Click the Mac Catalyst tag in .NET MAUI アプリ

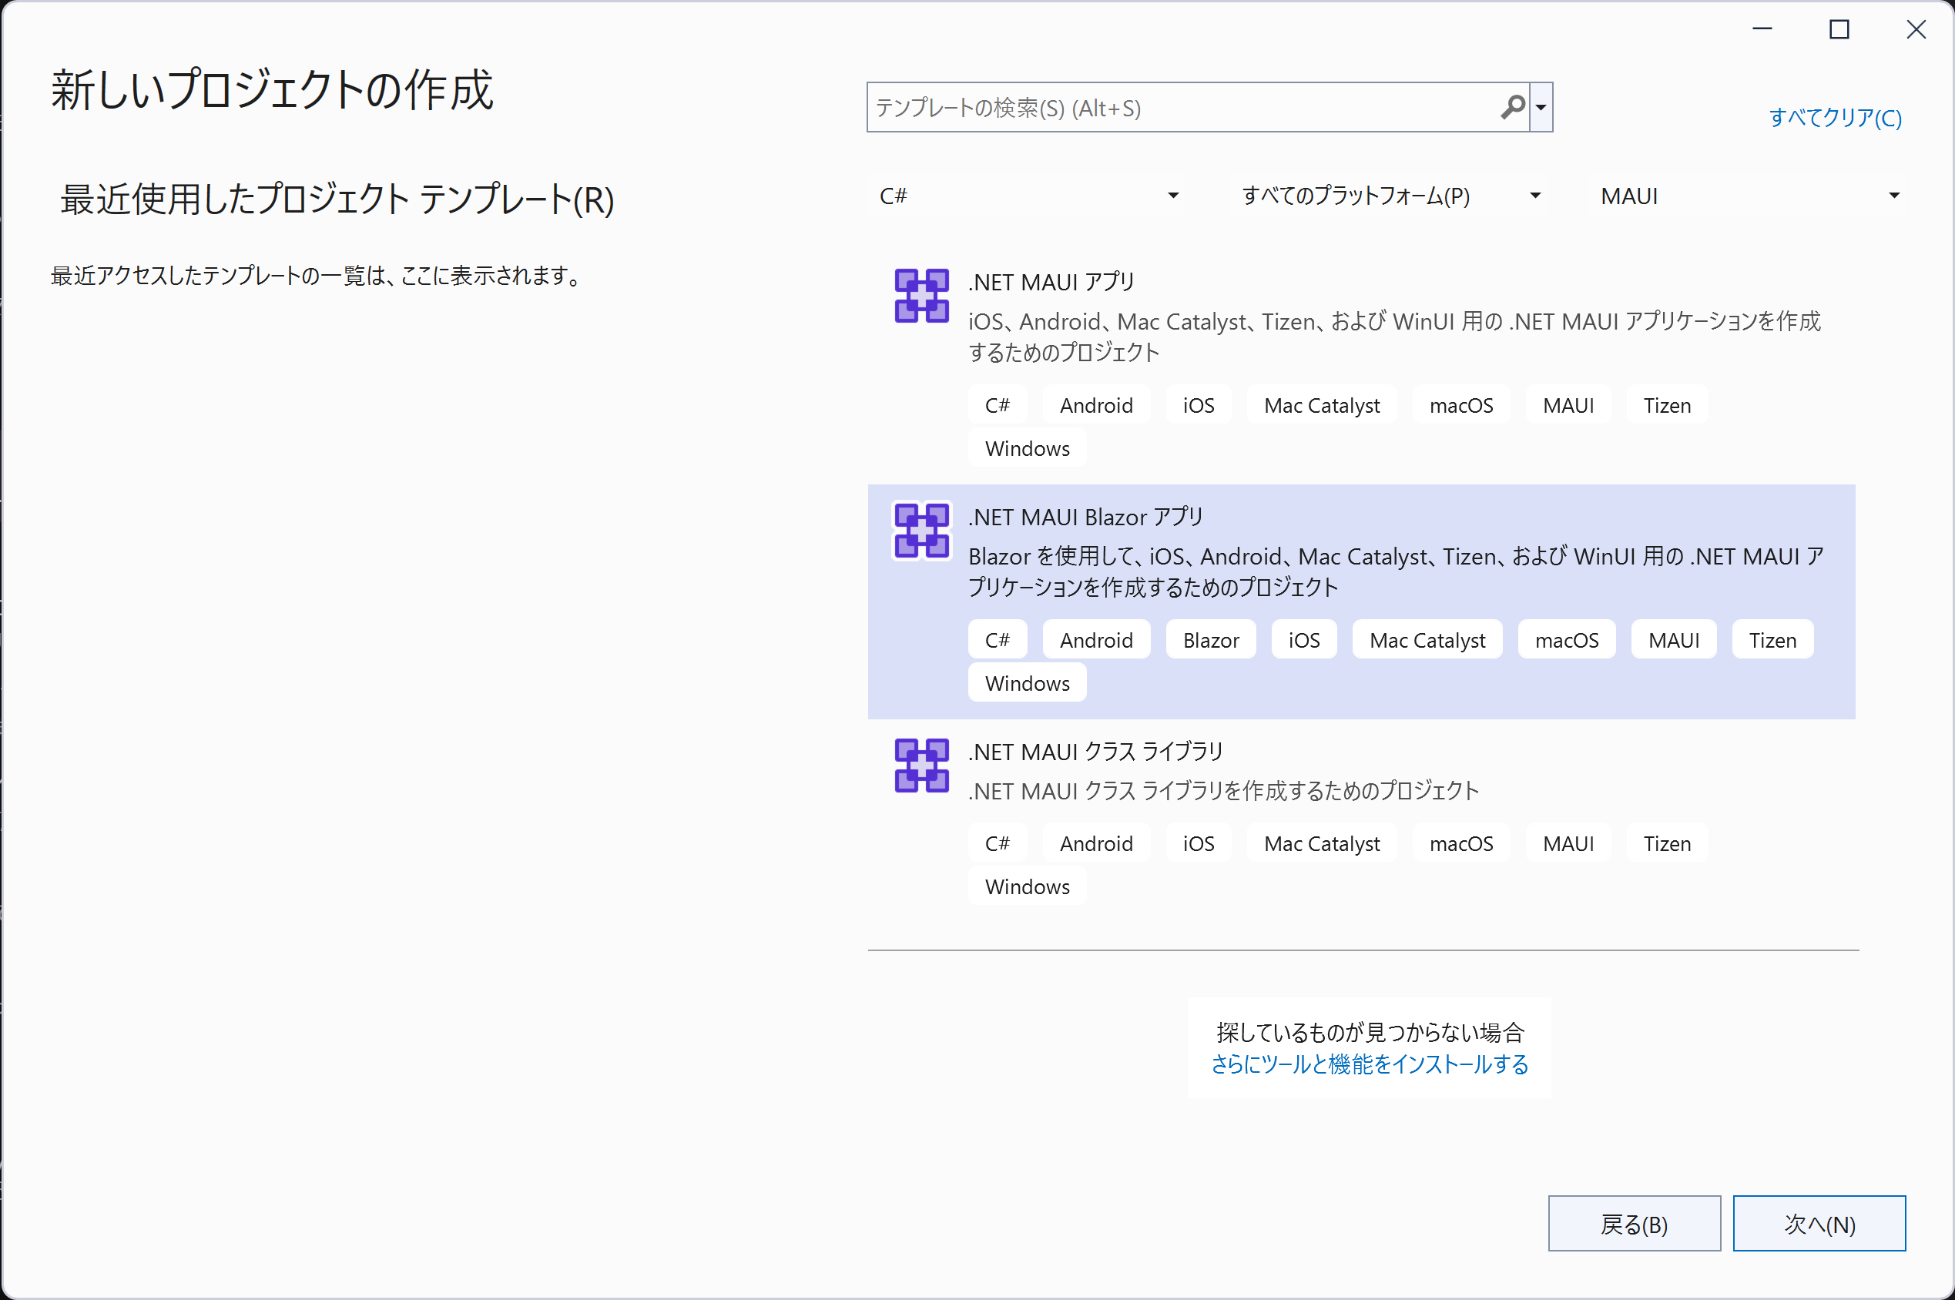click(x=1322, y=405)
